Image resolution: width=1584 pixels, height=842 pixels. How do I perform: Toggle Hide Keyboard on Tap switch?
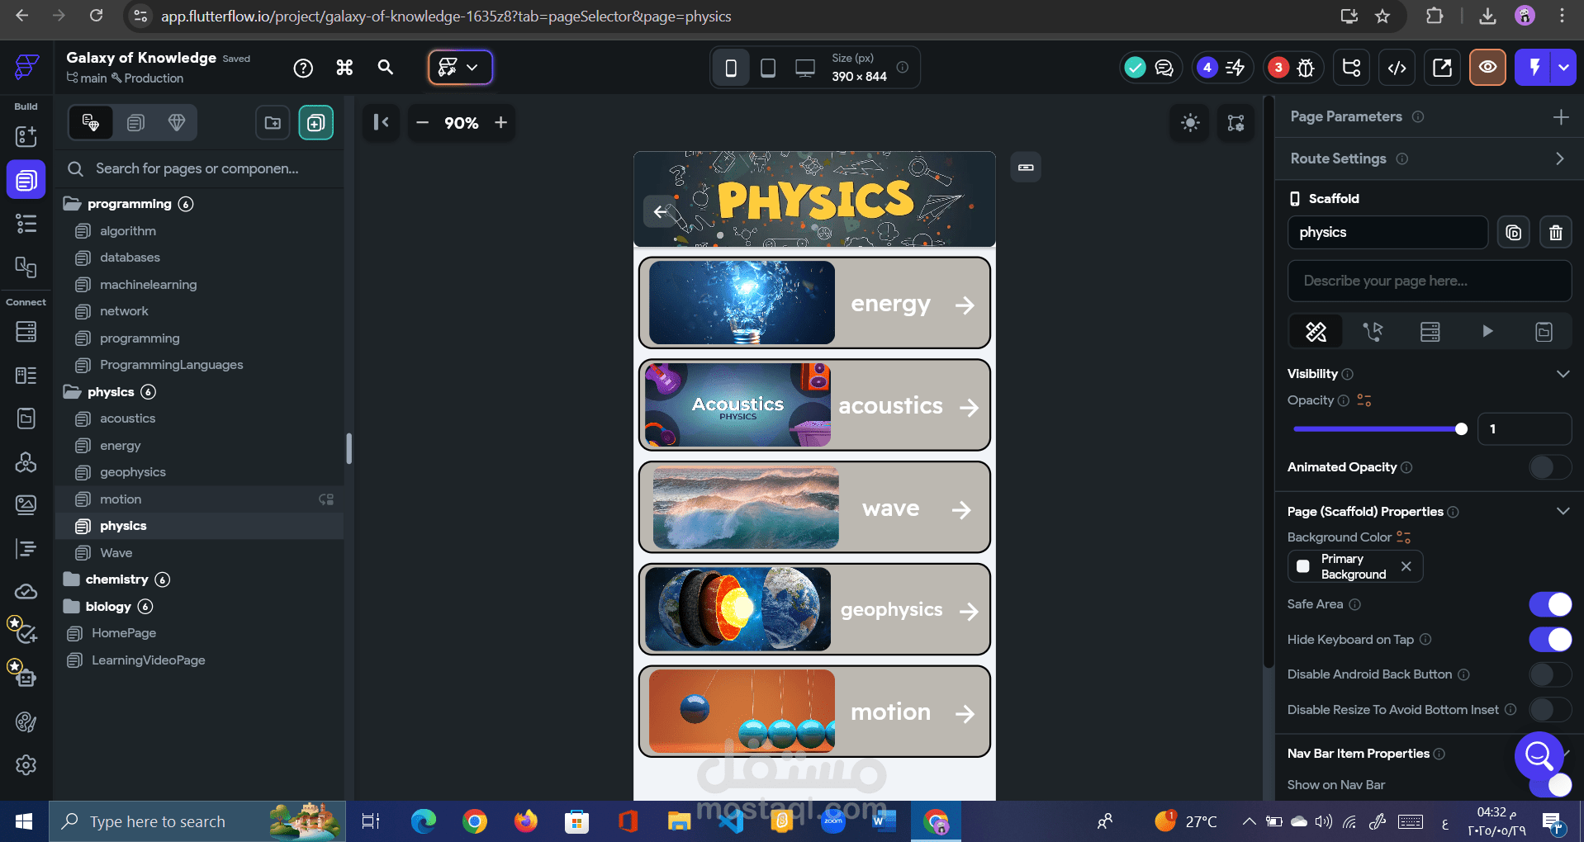pyautogui.click(x=1549, y=640)
